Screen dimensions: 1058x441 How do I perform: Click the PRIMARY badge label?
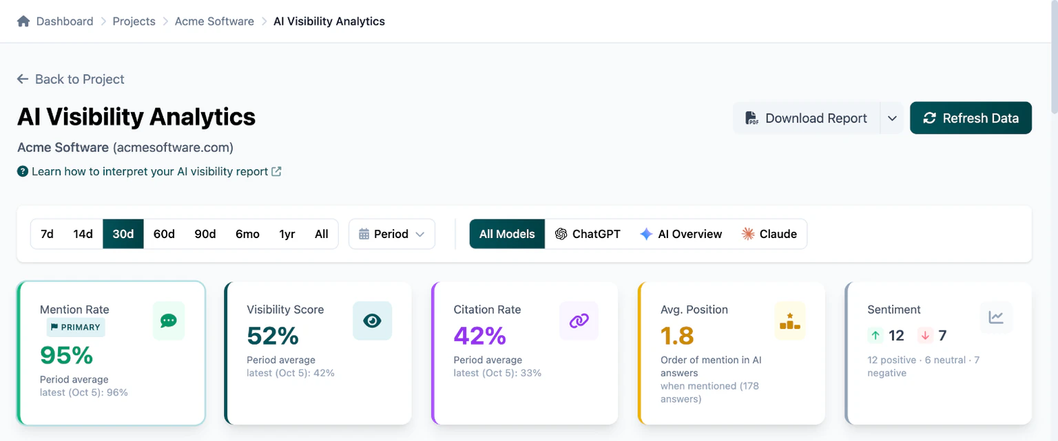[x=76, y=327]
